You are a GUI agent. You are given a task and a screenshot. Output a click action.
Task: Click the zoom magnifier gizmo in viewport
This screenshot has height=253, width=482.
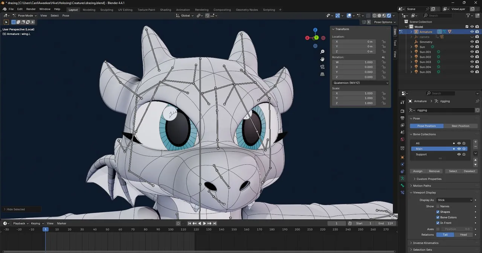[322, 52]
